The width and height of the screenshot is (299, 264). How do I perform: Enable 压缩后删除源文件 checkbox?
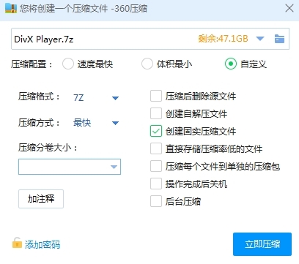(156, 96)
